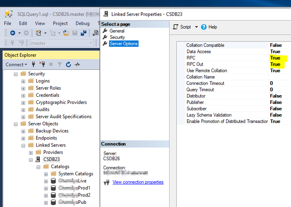Click the Disconnect plug icon with red X

(42, 64)
